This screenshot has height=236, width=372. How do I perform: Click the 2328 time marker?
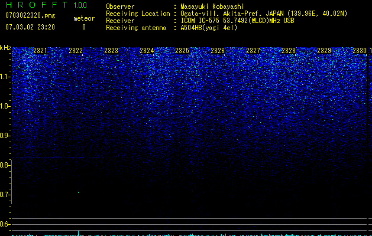point(289,51)
